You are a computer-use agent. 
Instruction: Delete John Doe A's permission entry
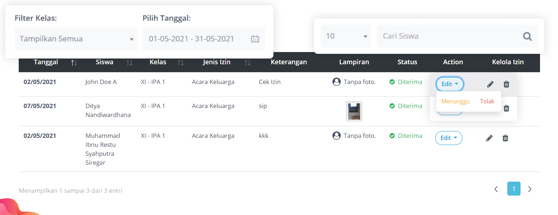pos(506,84)
